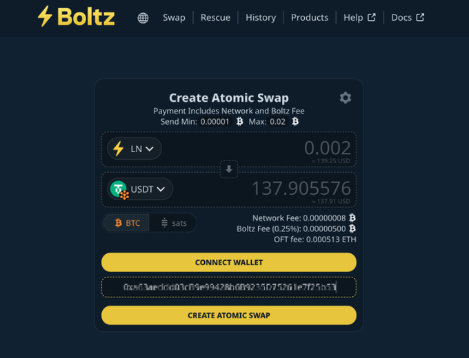Click the Boltz lightning logo
This screenshot has width=469, height=358.
(46, 17)
